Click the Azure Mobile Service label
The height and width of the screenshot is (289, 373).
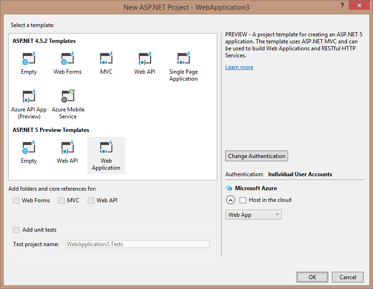click(68, 113)
